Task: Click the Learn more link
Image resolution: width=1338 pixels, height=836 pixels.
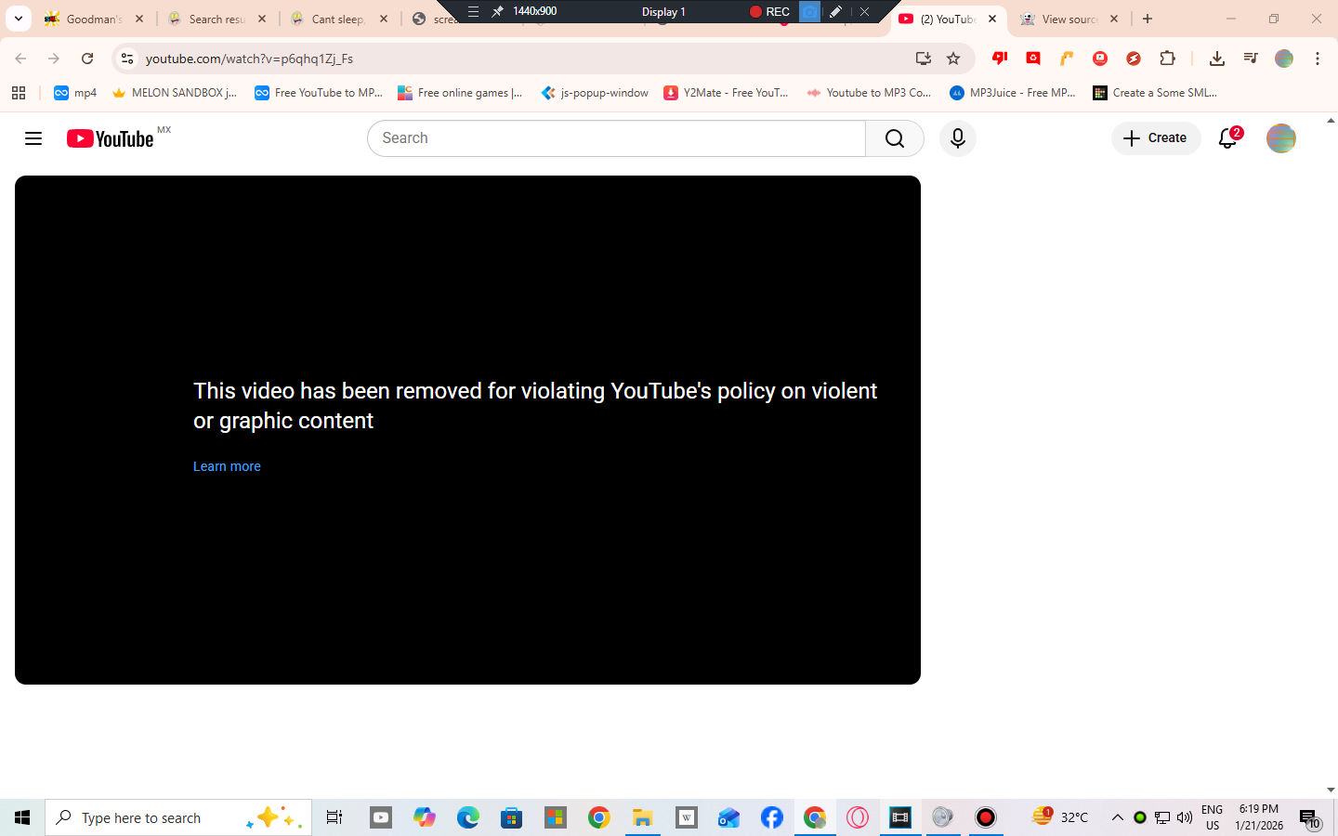Action: tap(227, 466)
